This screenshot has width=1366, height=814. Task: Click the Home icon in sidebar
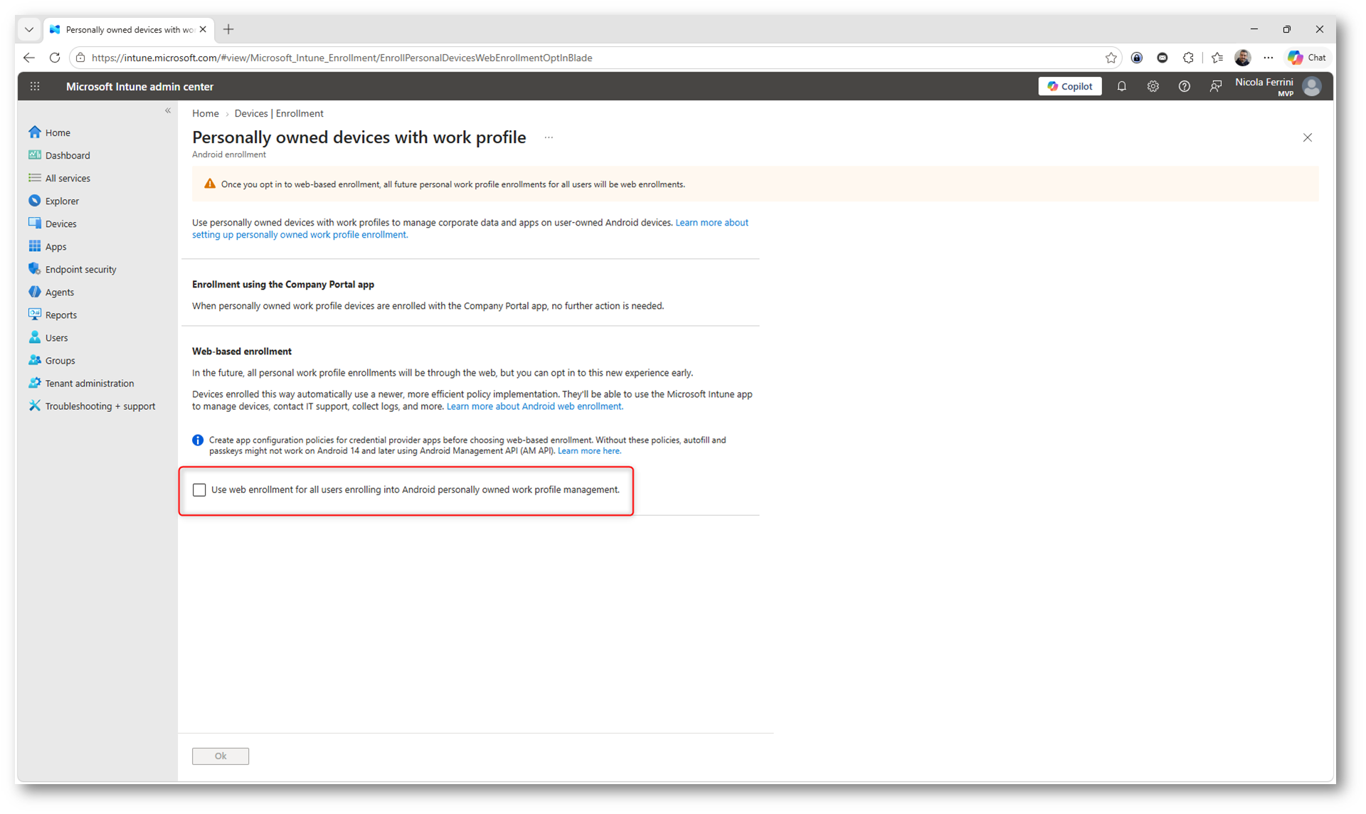coord(34,132)
